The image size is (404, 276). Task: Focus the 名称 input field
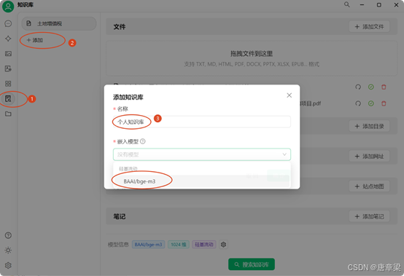tap(202, 122)
